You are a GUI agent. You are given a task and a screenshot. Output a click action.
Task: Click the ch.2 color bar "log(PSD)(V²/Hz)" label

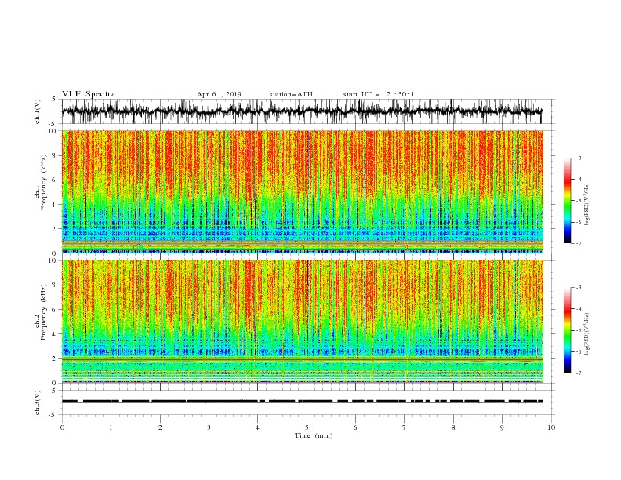coord(587,334)
